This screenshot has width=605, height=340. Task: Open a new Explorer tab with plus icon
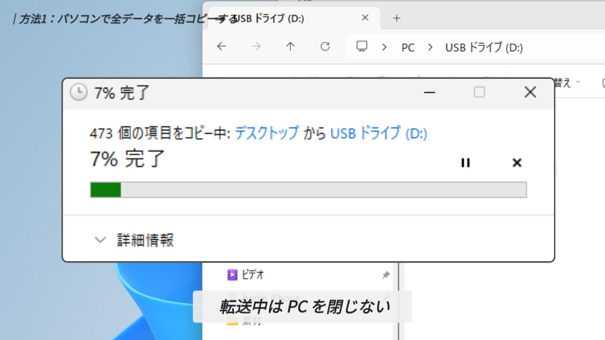[x=397, y=18]
